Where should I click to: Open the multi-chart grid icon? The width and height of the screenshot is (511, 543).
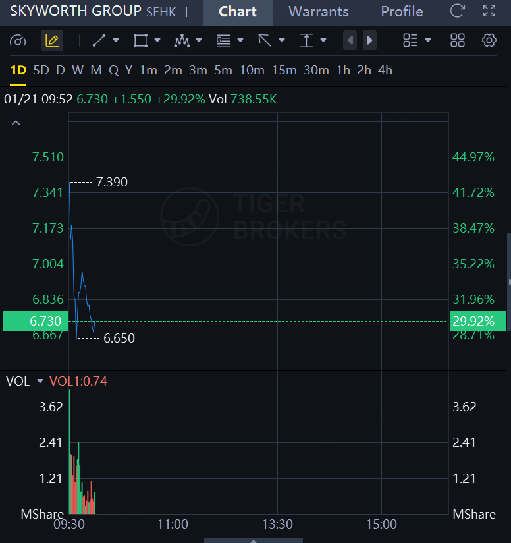coord(458,40)
